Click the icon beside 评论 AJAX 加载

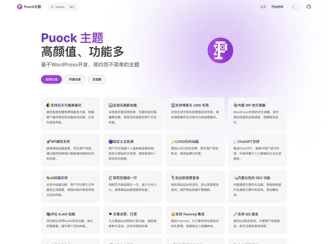(48, 214)
